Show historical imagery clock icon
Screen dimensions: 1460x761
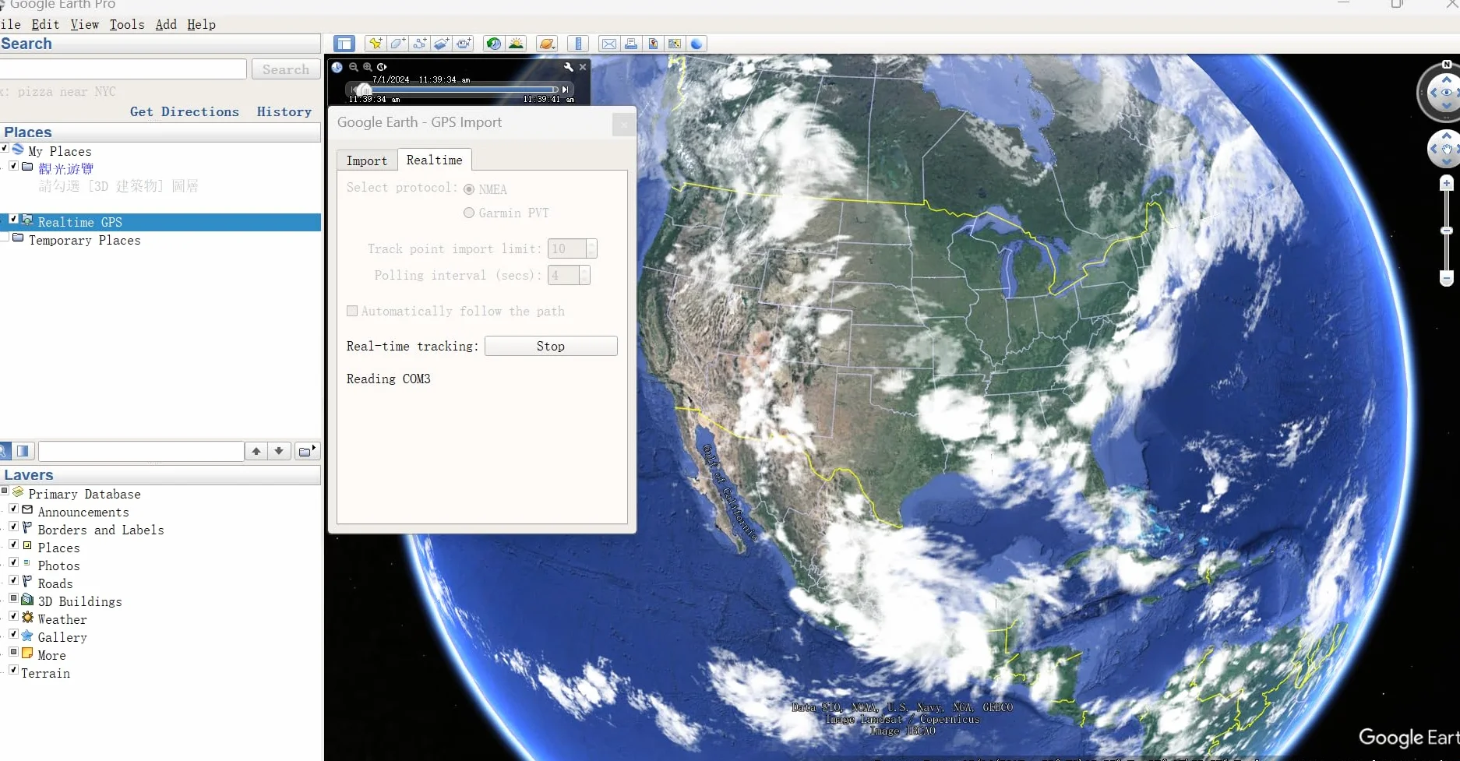click(493, 44)
